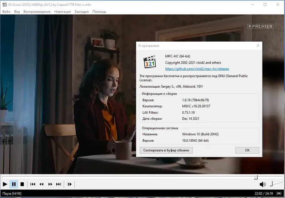The image size is (285, 198).
Task: Open the Помощь menu
Action: click(99, 12)
